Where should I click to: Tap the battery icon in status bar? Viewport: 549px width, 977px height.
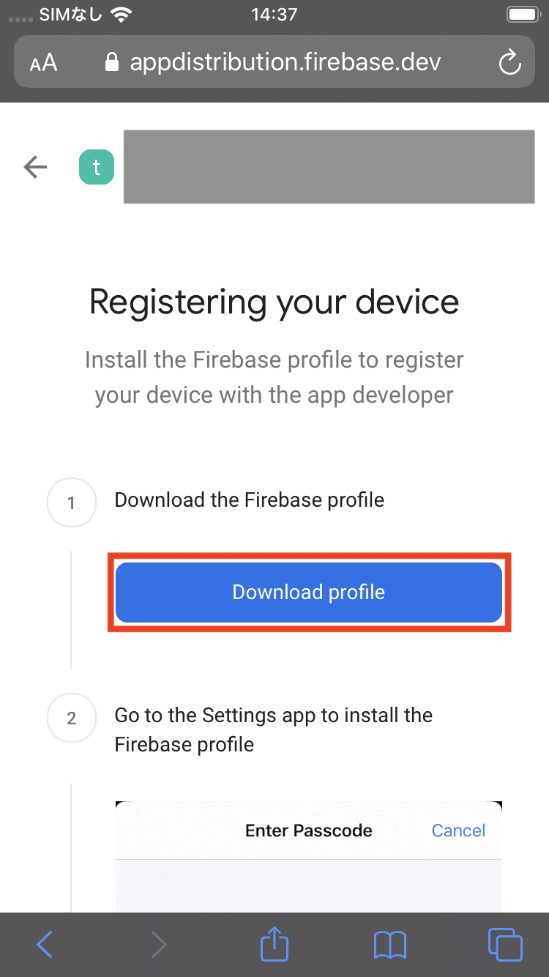point(522,15)
